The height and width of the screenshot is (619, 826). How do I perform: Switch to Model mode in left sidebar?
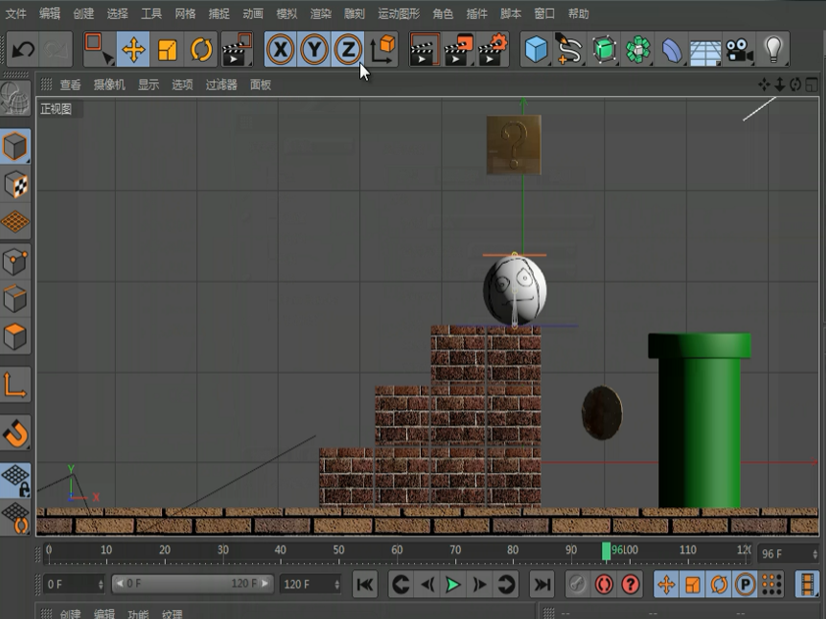16,146
